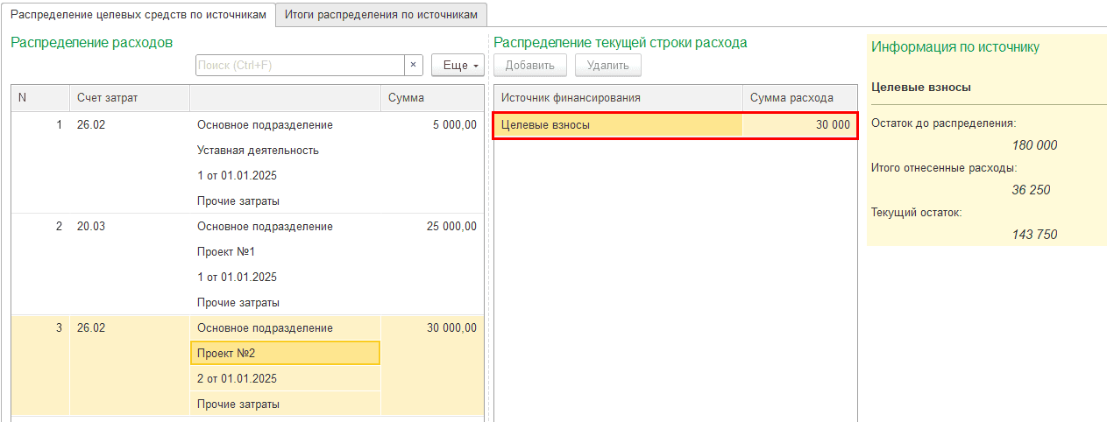Click the Добавить button

pos(529,66)
